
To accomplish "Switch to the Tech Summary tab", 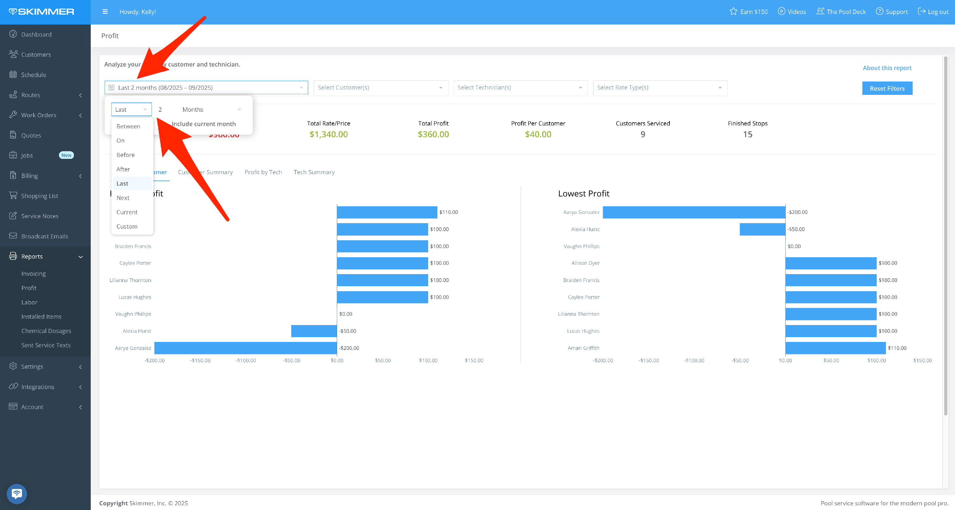I will [x=314, y=172].
